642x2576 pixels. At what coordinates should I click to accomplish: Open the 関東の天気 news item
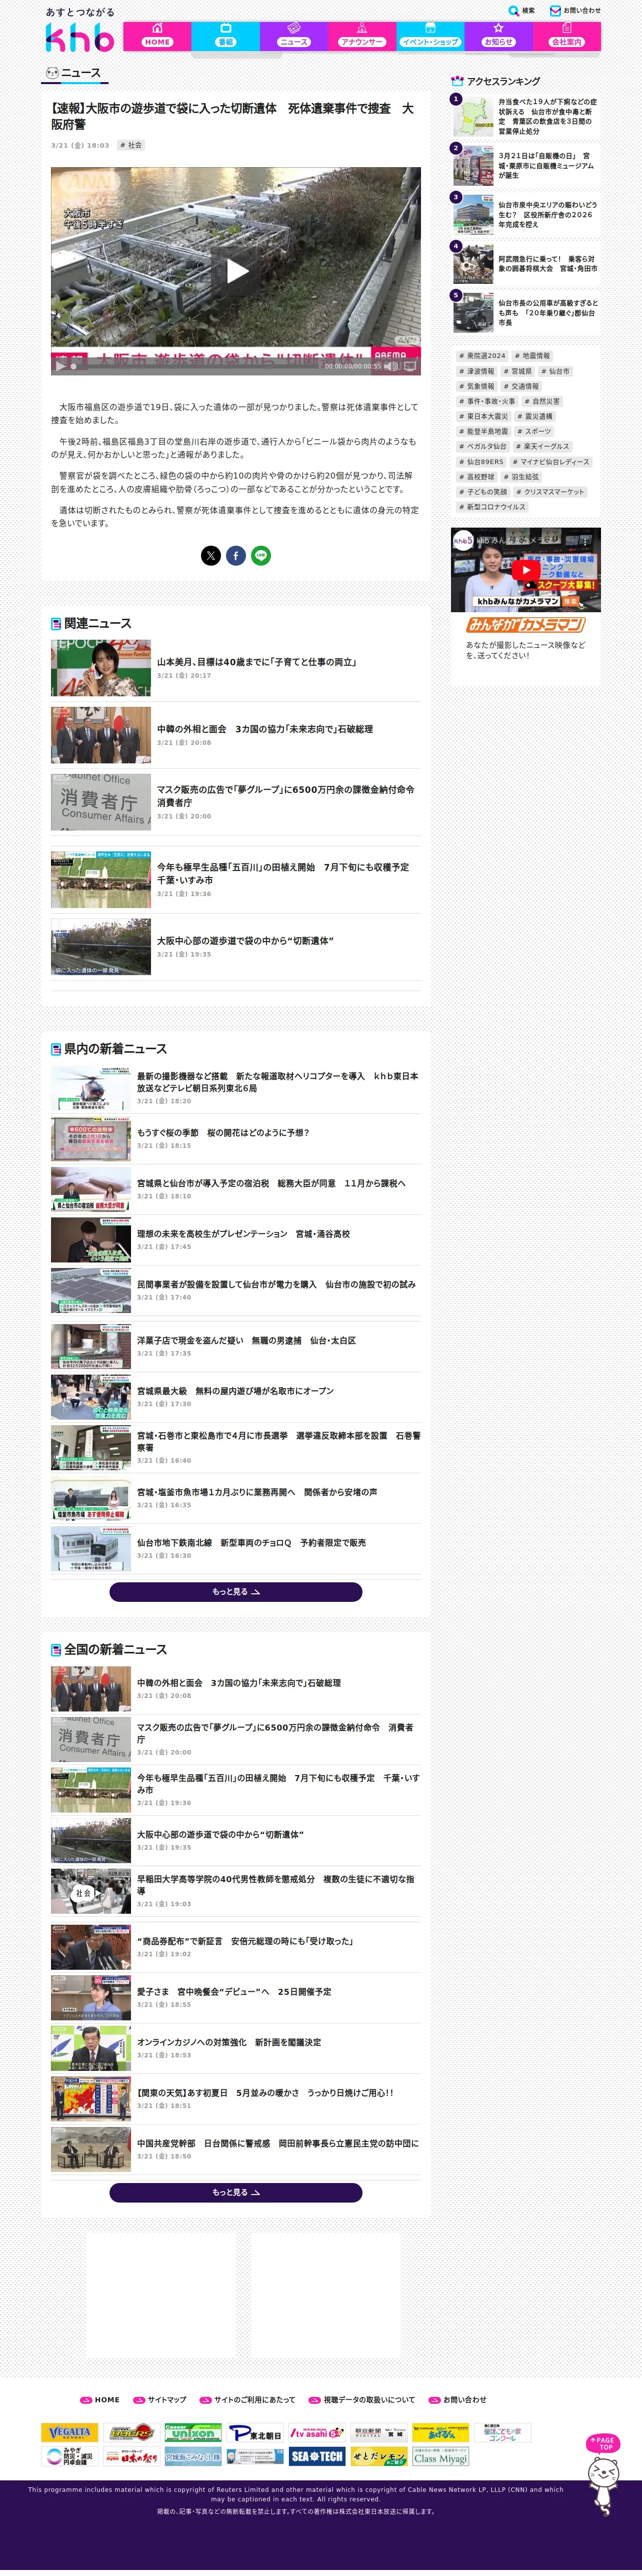pyautogui.click(x=235, y=2098)
